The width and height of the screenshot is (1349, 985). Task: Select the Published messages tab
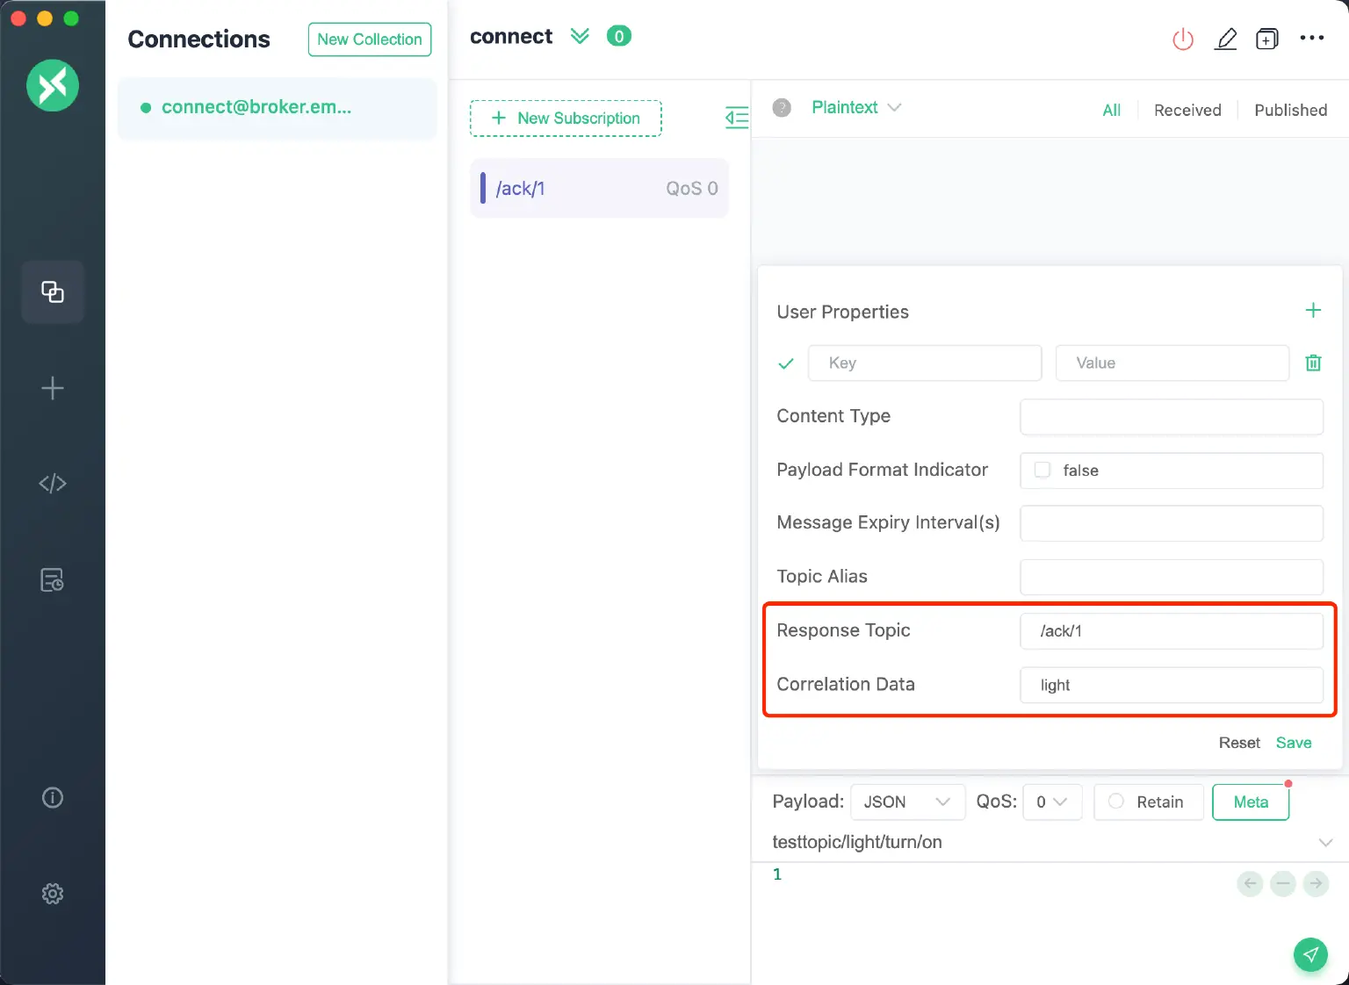click(1291, 110)
